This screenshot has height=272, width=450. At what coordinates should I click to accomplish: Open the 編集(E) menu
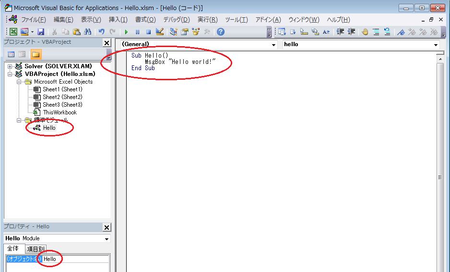point(63,20)
